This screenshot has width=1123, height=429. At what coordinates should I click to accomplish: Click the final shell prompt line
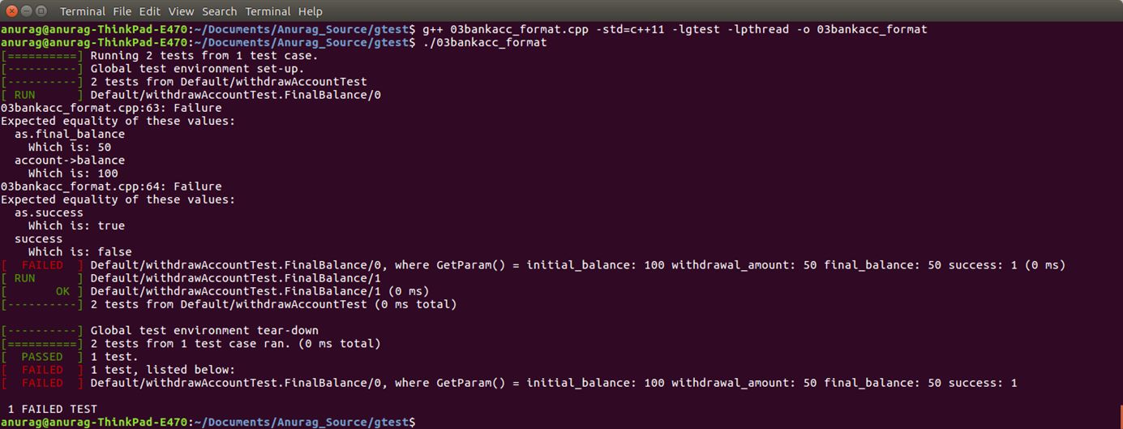208,423
